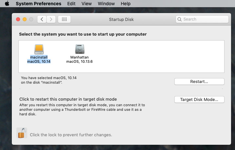Minimize the Startup Disk window
The width and height of the screenshot is (235, 150).
(25, 19)
